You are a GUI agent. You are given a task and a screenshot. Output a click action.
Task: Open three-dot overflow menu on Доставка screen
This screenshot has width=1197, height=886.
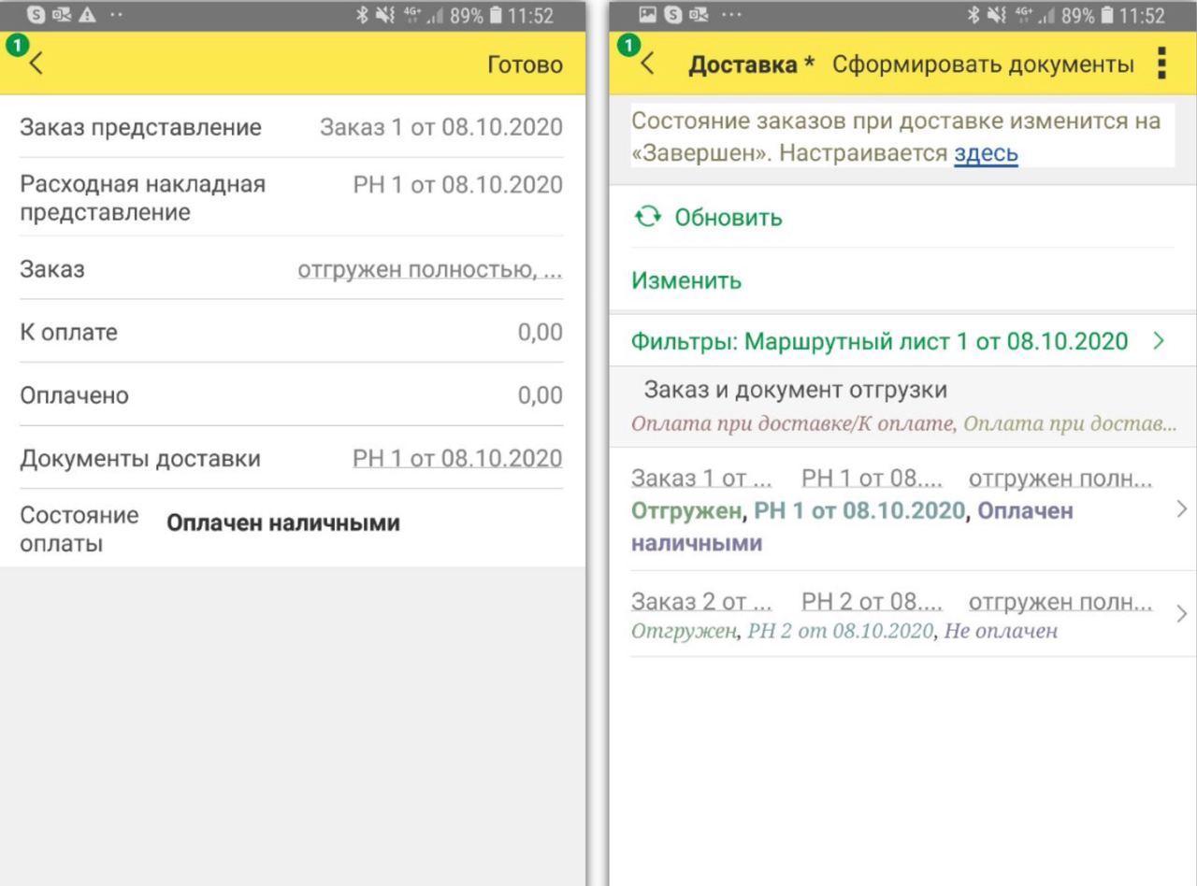[x=1162, y=64]
